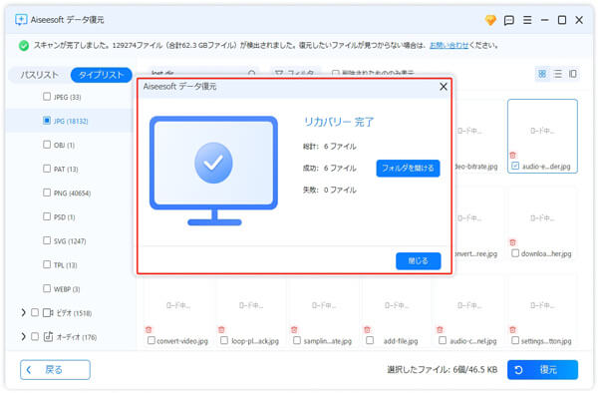This screenshot has width=598, height=393.
Task: Switch to the パスリスト tab
Action: pyautogui.click(x=39, y=75)
